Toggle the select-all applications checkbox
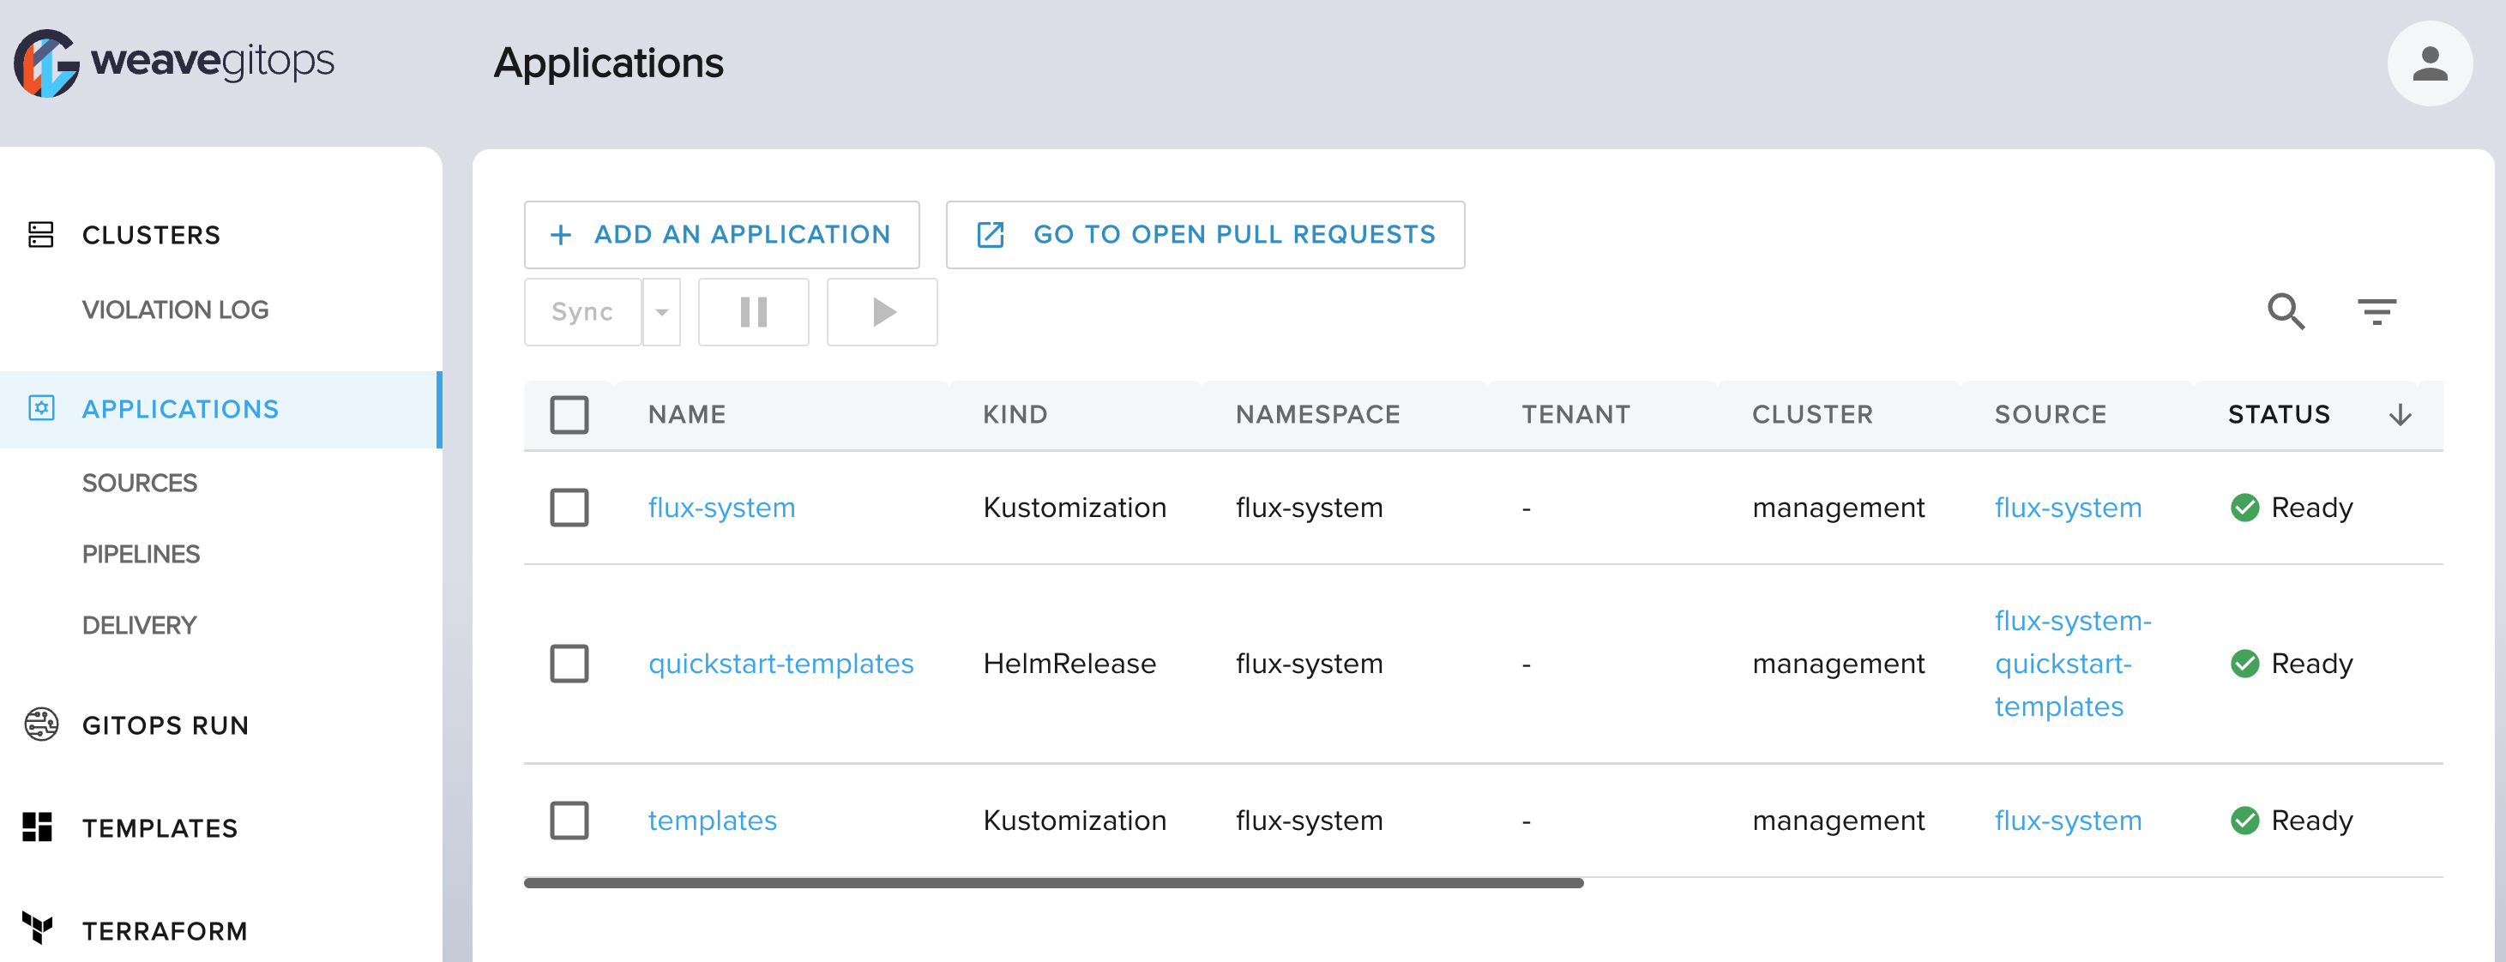 click(x=570, y=414)
